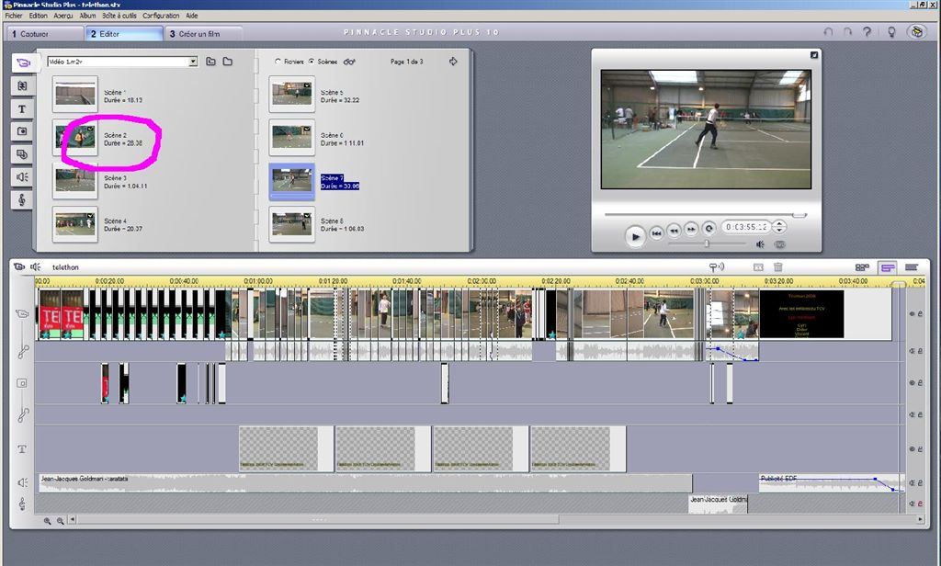The width and height of the screenshot is (941, 566).
Task: Open the titles album tab (T icon)
Action: coord(22,108)
